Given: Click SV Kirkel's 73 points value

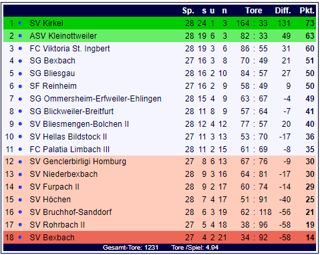Looking at the screenshot, I should click(x=310, y=23).
